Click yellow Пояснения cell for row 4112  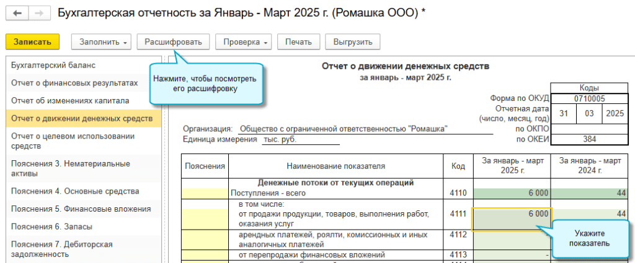point(205,239)
